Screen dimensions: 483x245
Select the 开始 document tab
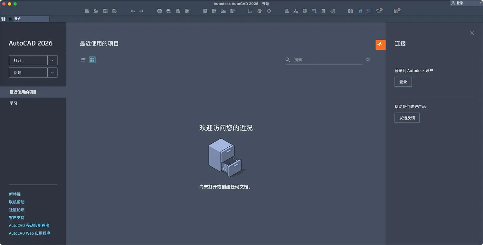pos(31,19)
